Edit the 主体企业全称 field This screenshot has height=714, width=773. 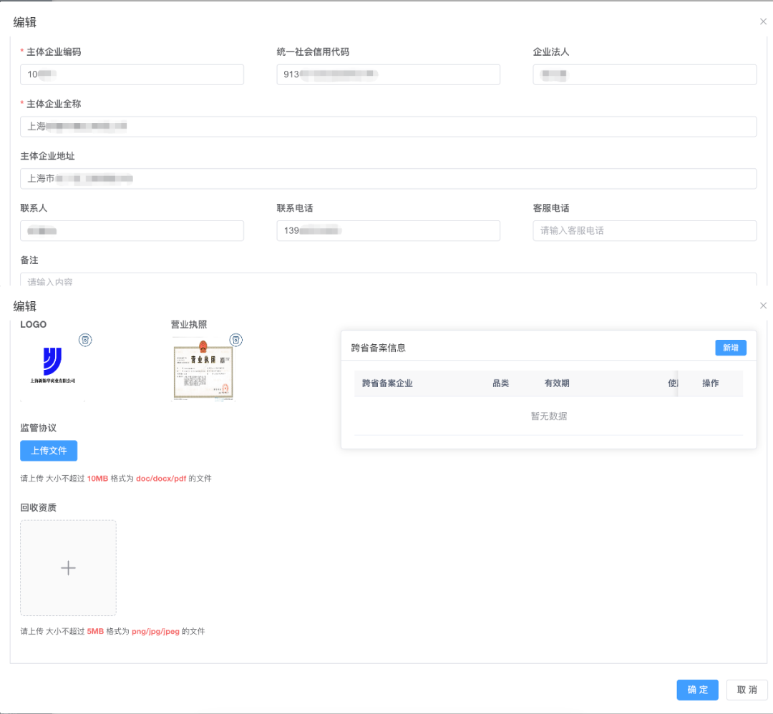point(389,127)
